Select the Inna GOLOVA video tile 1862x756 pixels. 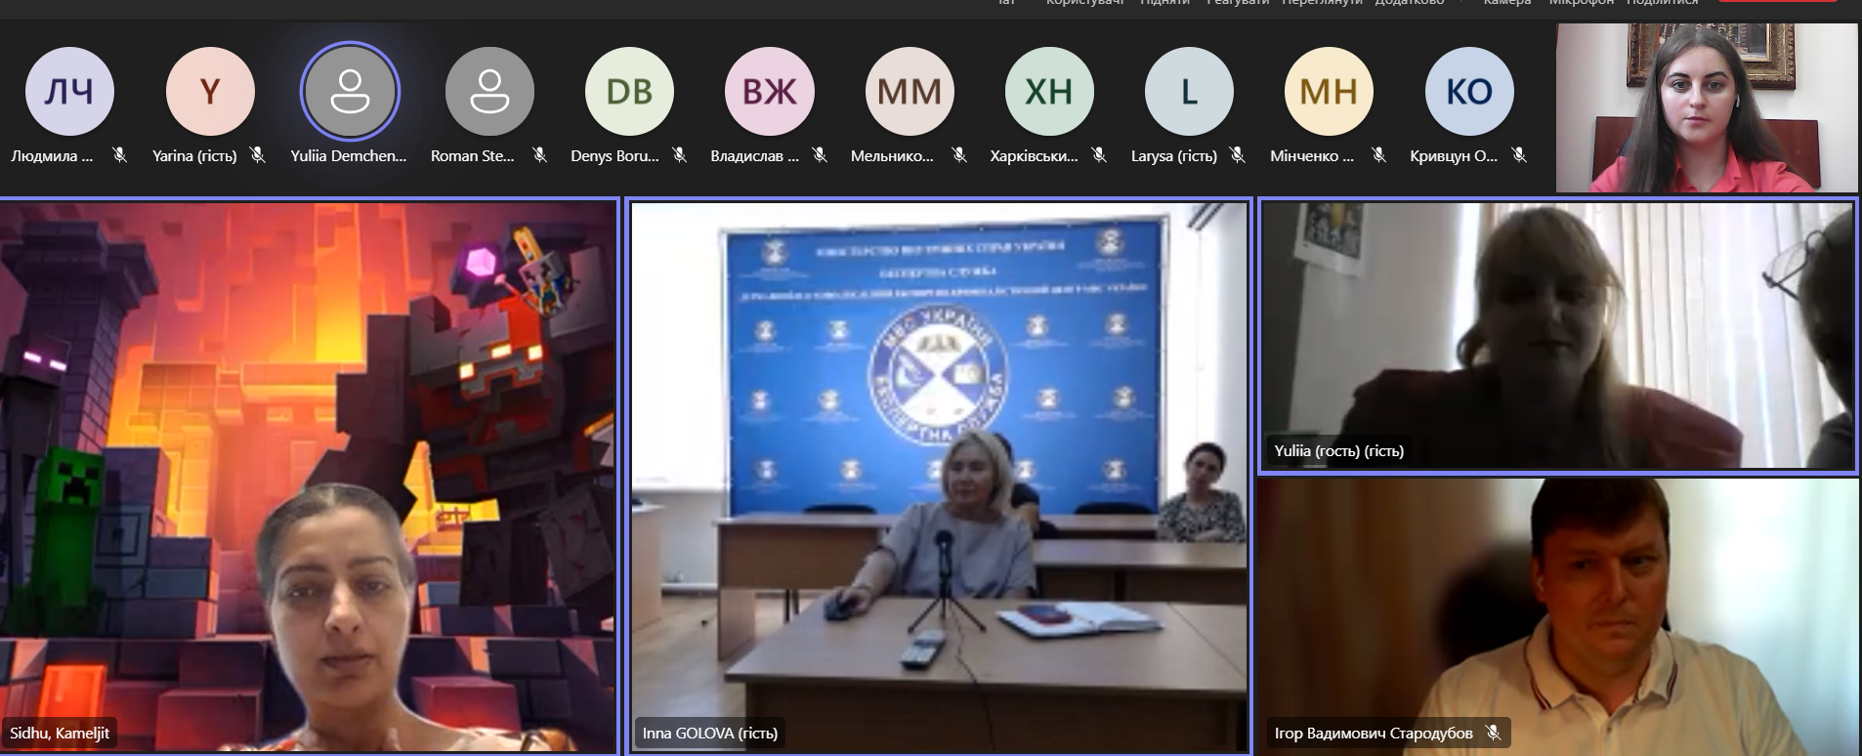(939, 477)
